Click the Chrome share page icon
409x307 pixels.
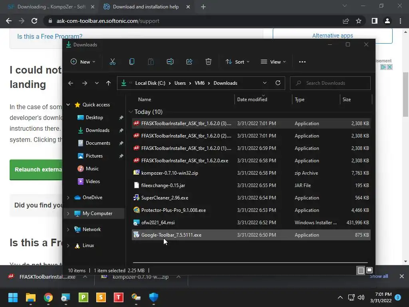pyautogui.click(x=346, y=21)
